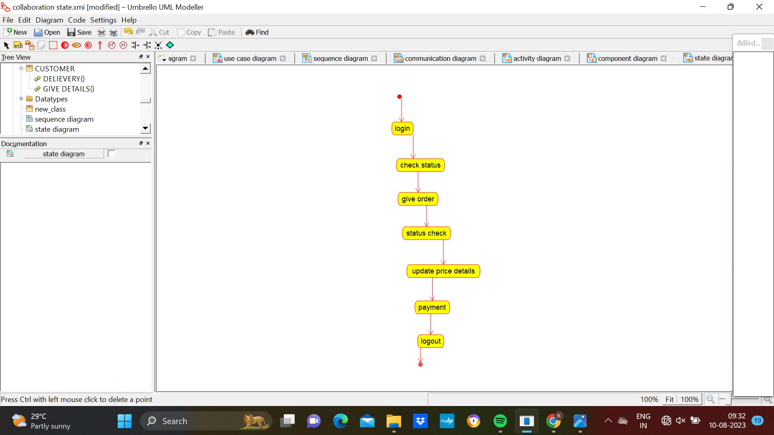Collapse the CUSTOMER tree node
774x435 pixels.
[21, 68]
